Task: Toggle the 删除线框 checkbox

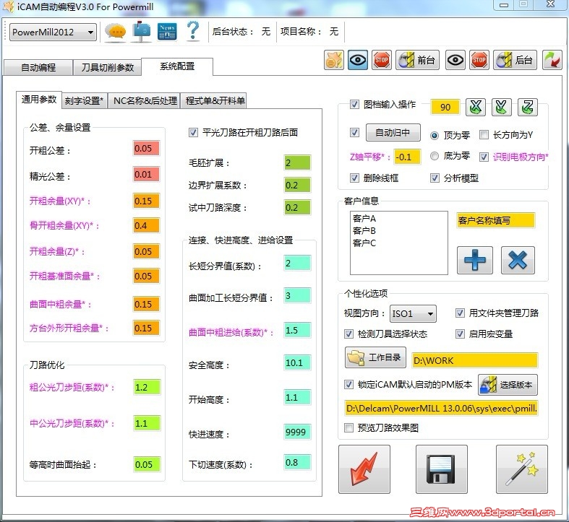Action: pos(354,178)
